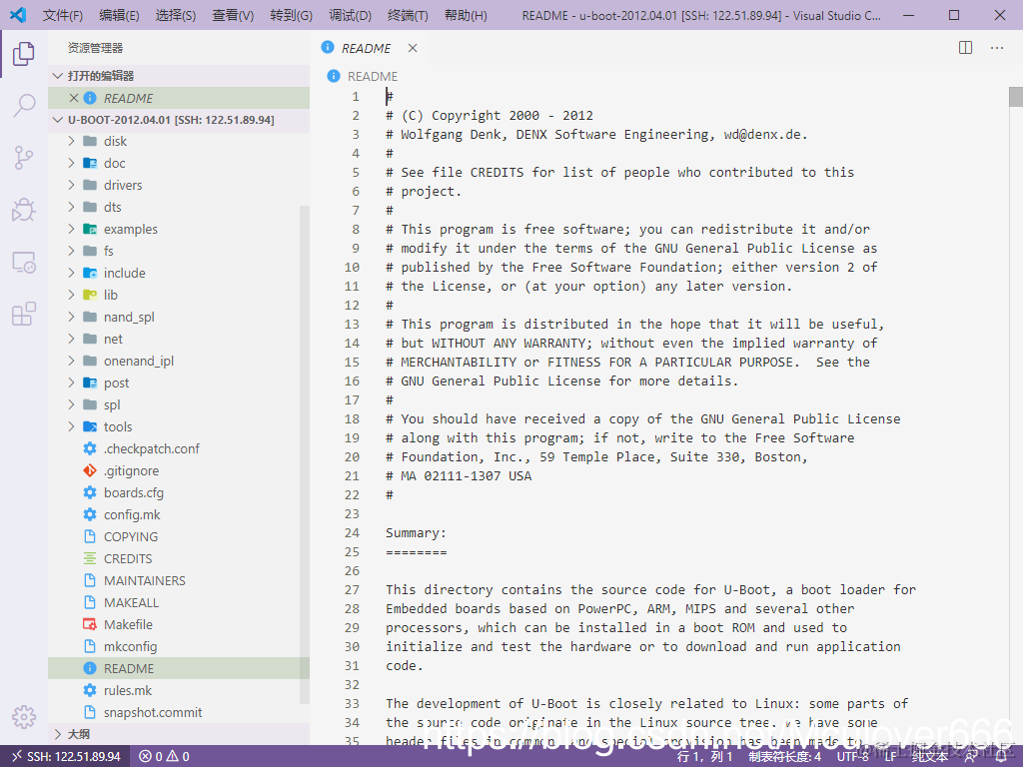Open the Remote Explorer view
Image resolution: width=1023 pixels, height=767 pixels.
(24, 262)
